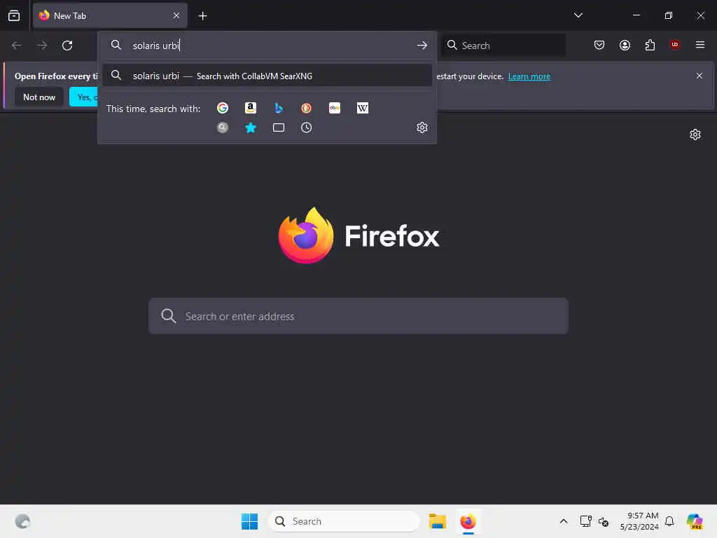Go forward one page
717x538 pixels.
[x=42, y=46]
